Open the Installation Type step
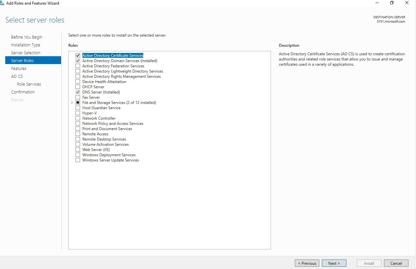Viewport: 416px width, 269px height. pos(25,45)
